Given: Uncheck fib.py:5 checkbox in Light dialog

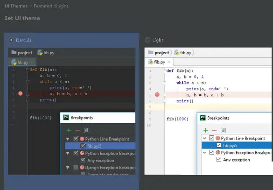Looking at the screenshot, I should coord(219,145).
